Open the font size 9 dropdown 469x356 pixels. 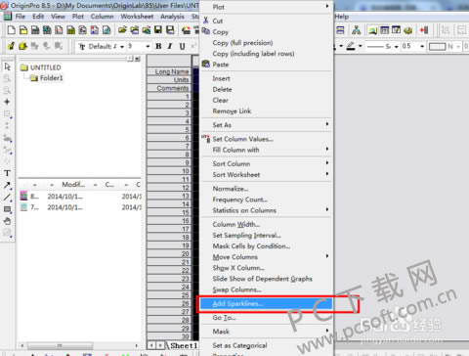148,47
